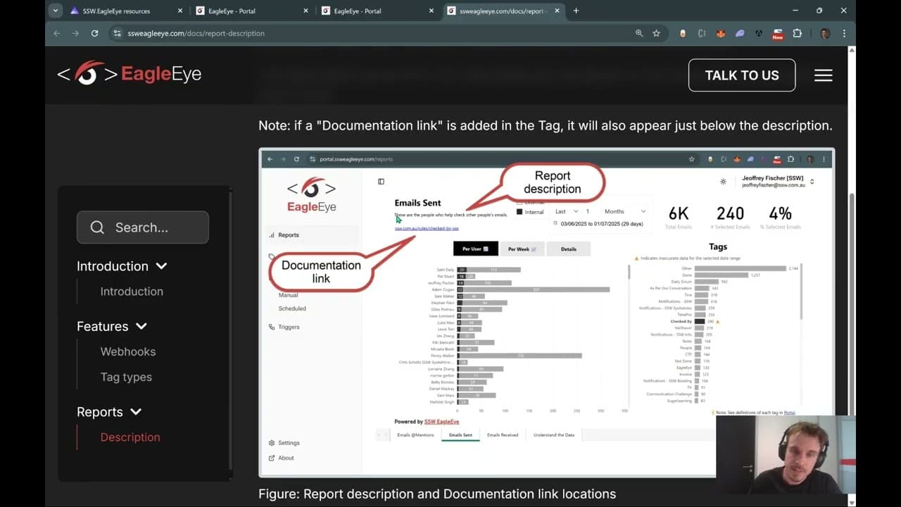The height and width of the screenshot is (507, 901).
Task: Open the tab search dropdown arrow
Action: pyautogui.click(x=56, y=11)
